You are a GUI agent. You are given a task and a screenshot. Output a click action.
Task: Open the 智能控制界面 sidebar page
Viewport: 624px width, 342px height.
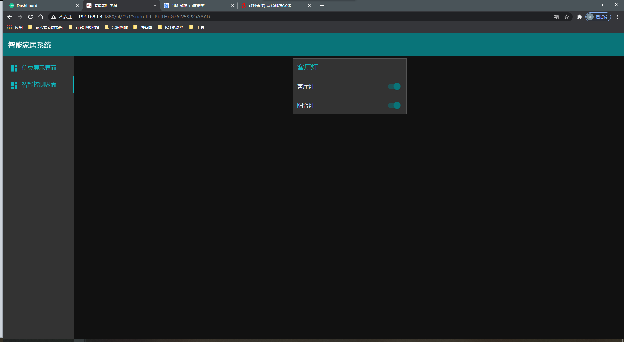click(38, 85)
